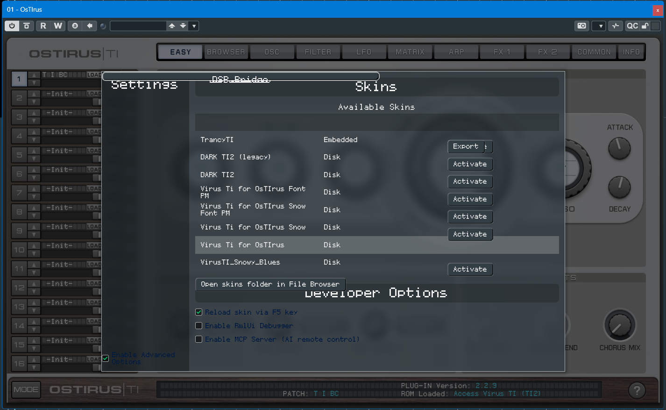The width and height of the screenshot is (666, 410).
Task: Click the Write automation W button
Action: 58,26
